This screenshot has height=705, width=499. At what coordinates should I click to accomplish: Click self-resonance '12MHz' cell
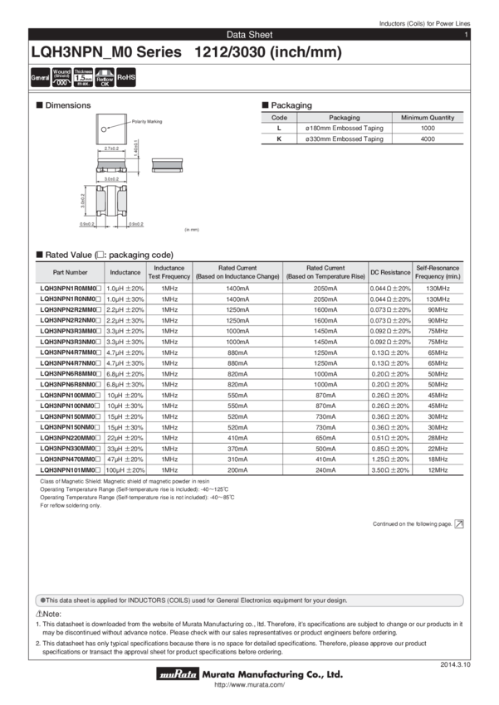coord(438,469)
